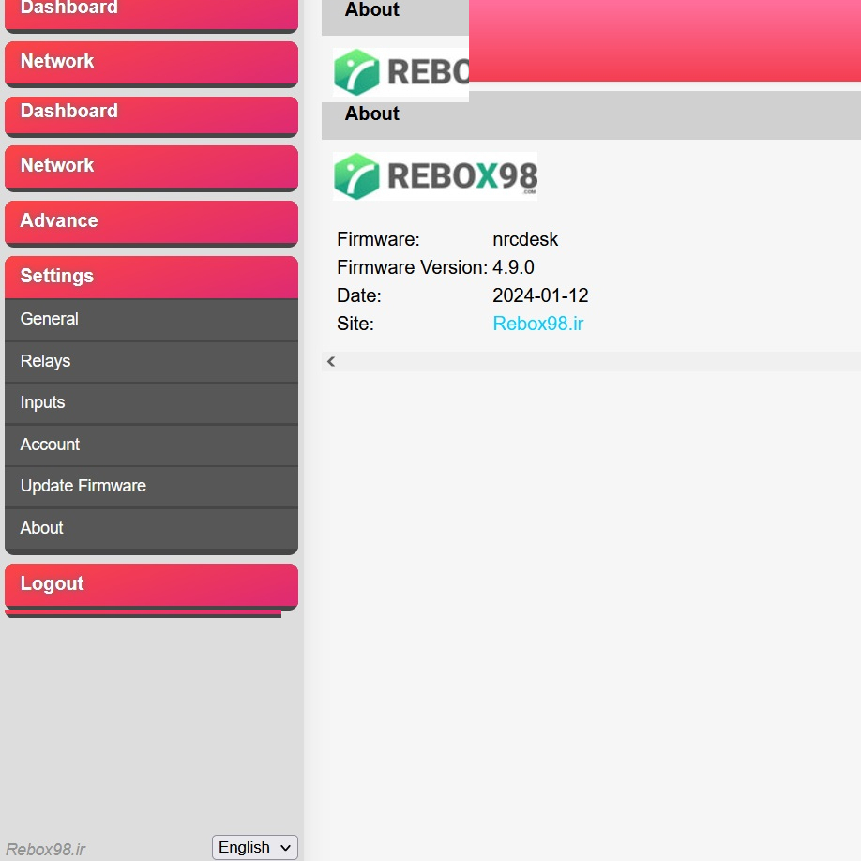Click the left scroll arrow below site info
Image resolution: width=861 pixels, height=861 pixels.
tap(331, 361)
